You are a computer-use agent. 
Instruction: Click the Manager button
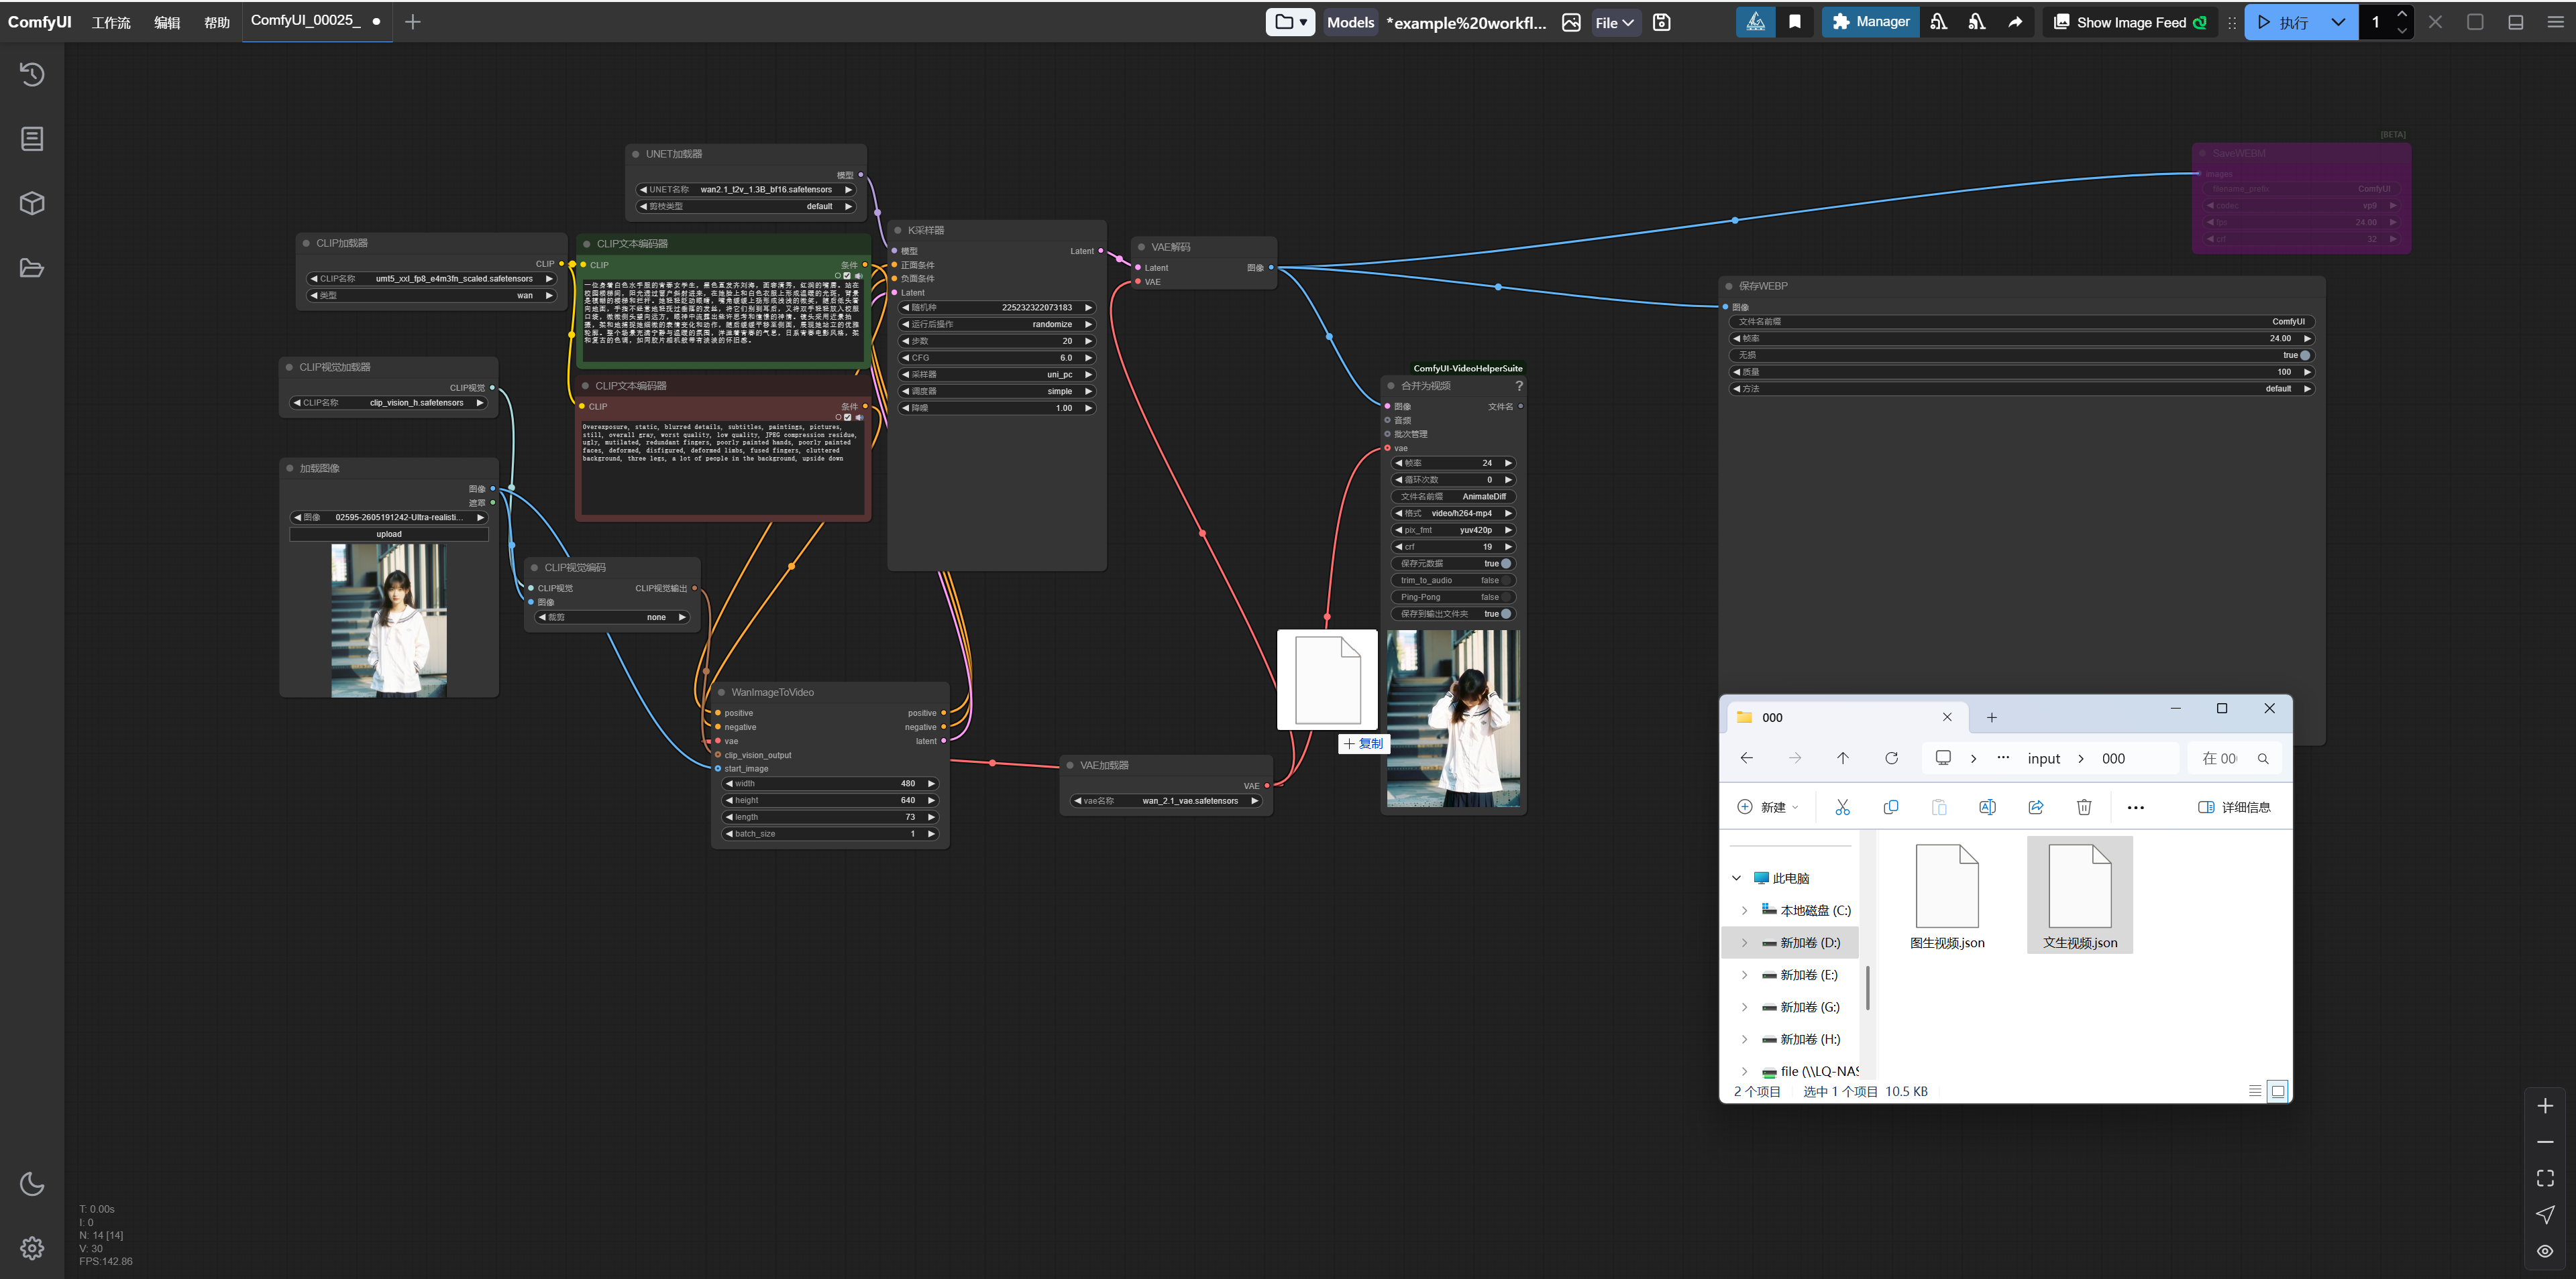tap(1870, 22)
